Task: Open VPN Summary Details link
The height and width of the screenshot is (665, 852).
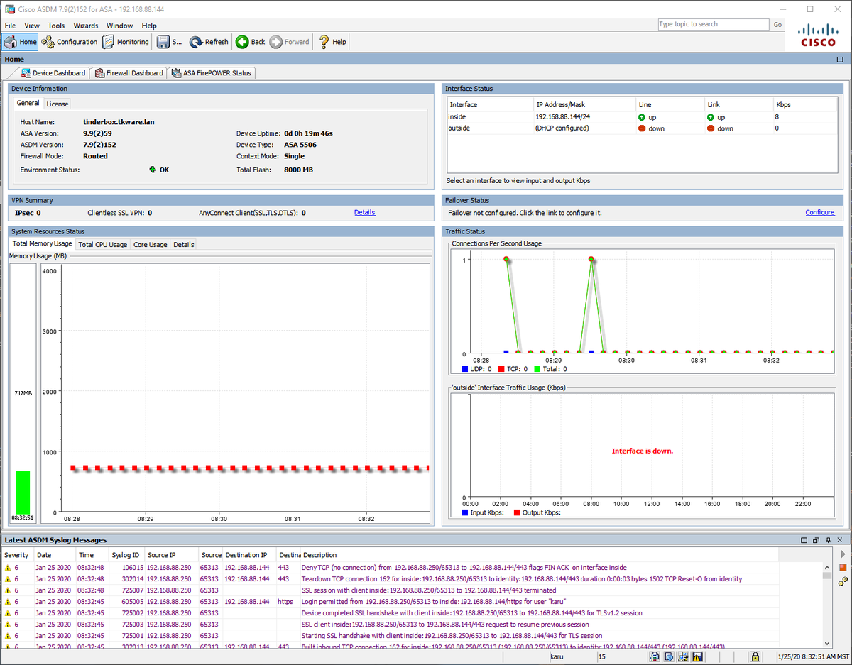Action: pyautogui.click(x=365, y=212)
